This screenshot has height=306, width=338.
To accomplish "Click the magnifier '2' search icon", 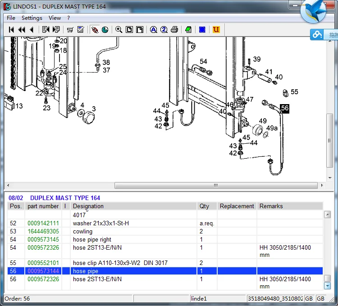I will pyautogui.click(x=164, y=30).
